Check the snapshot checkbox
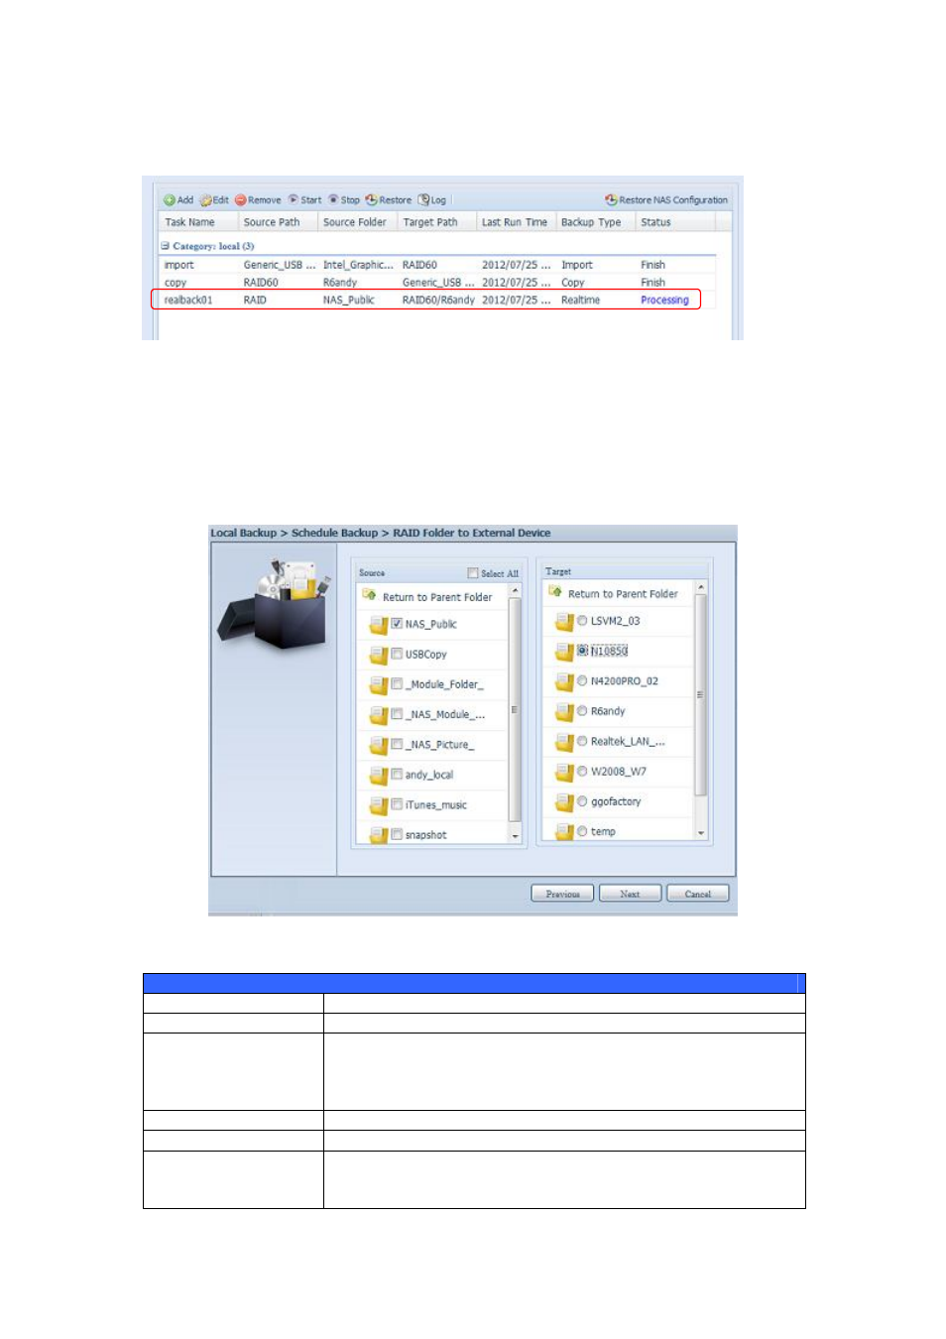The width and height of the screenshot is (946, 1339). 397,834
